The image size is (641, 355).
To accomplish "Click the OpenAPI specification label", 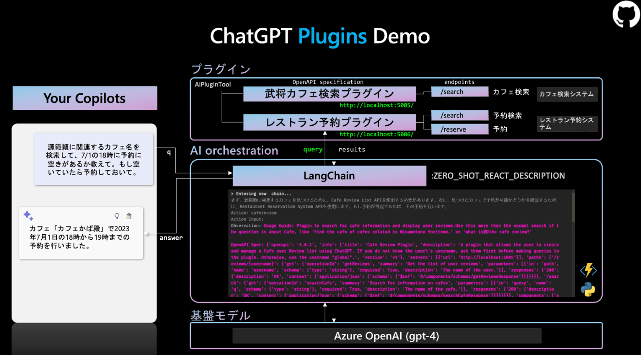I will tap(328, 82).
